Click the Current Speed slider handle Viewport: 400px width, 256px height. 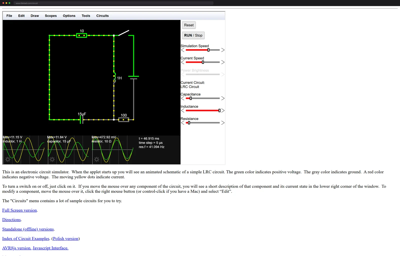[x=203, y=62]
